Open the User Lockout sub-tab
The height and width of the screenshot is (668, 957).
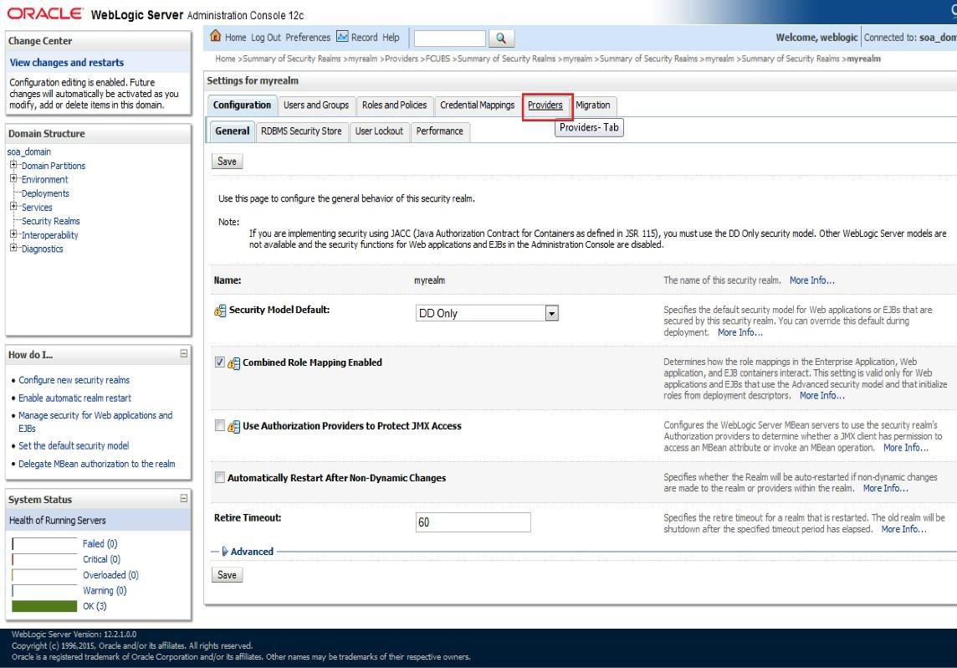pyautogui.click(x=379, y=131)
